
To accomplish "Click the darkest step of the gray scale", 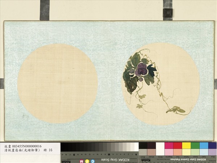I will point(63,147).
